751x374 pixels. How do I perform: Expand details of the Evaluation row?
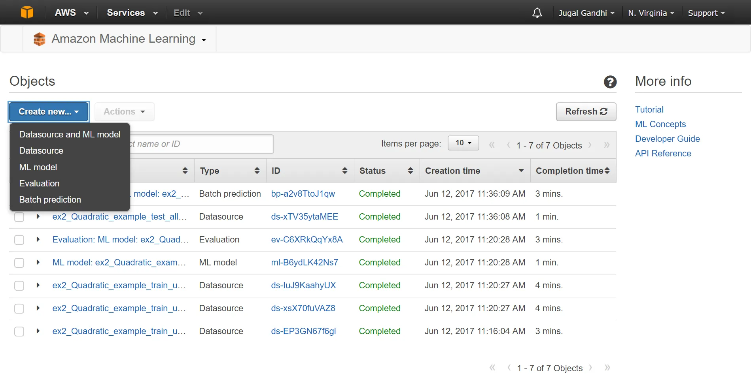pos(38,239)
